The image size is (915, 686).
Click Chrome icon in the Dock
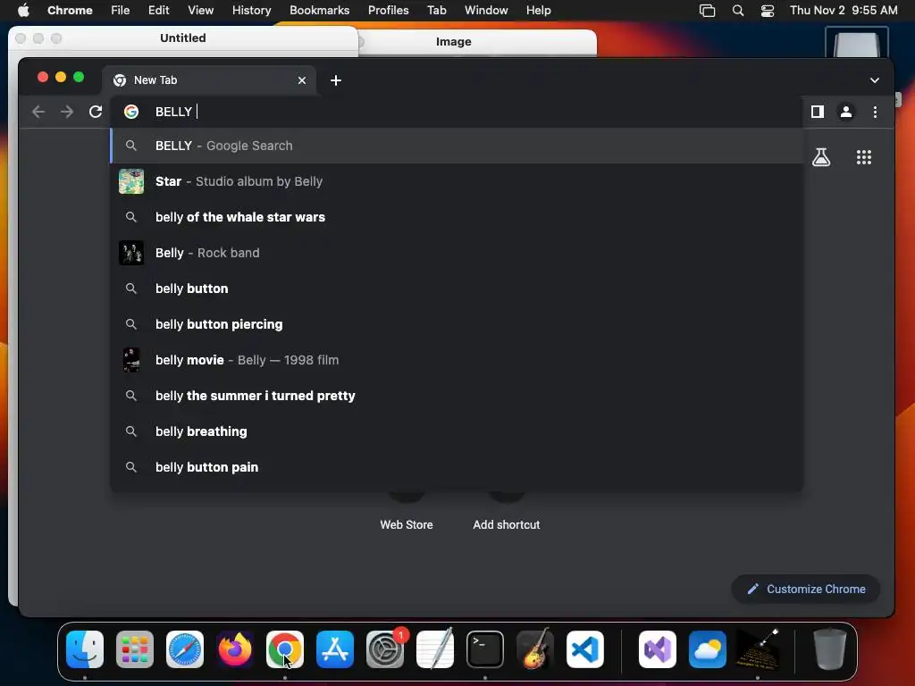click(x=285, y=649)
